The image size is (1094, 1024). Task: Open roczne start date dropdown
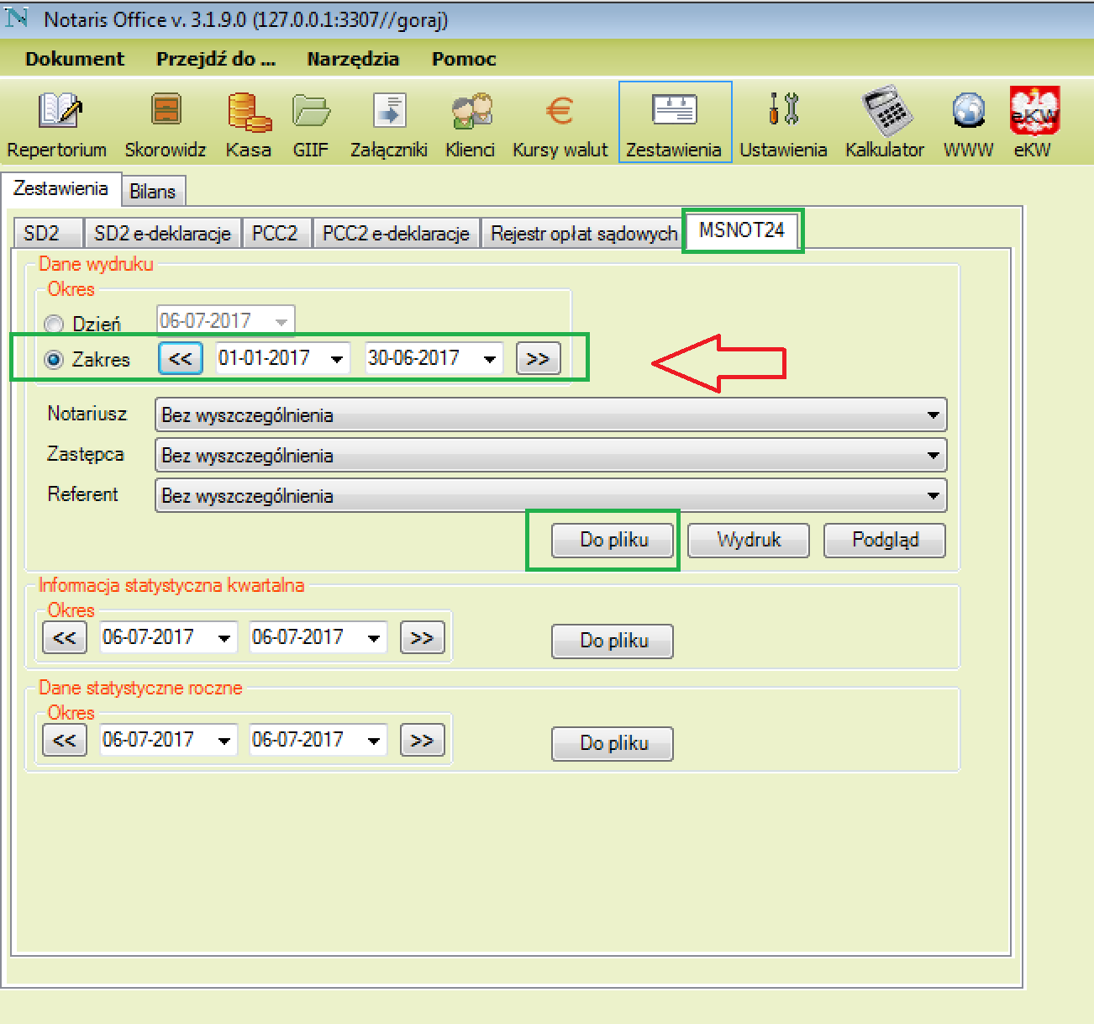click(224, 740)
